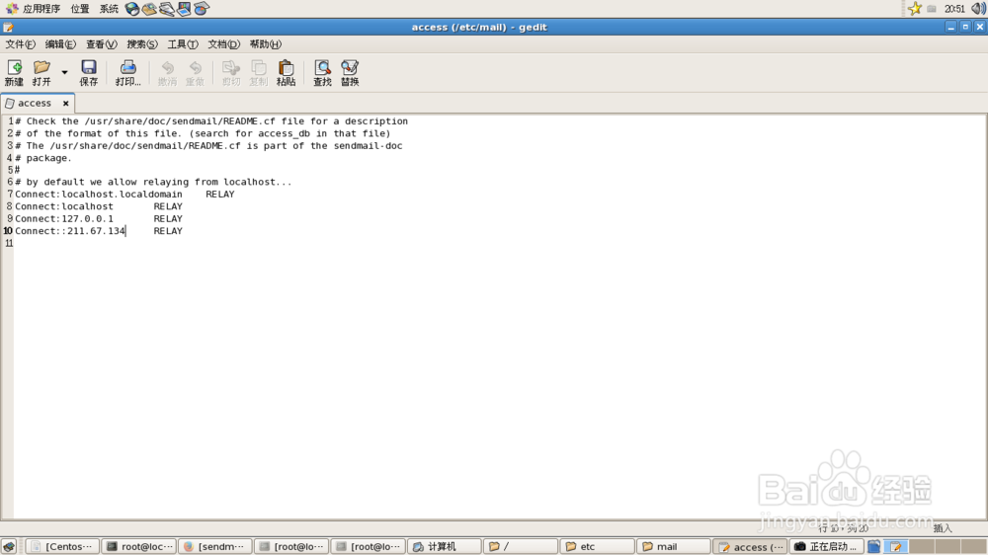Open Replace with the 替换 icon
This screenshot has height=555, width=988.
pos(351,73)
